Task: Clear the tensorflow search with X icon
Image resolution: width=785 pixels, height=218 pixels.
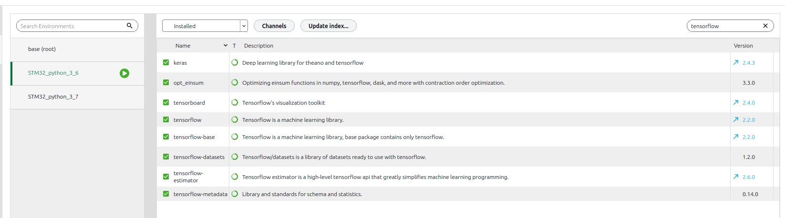Action: coord(765,26)
